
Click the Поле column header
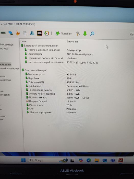tap(23, 41)
